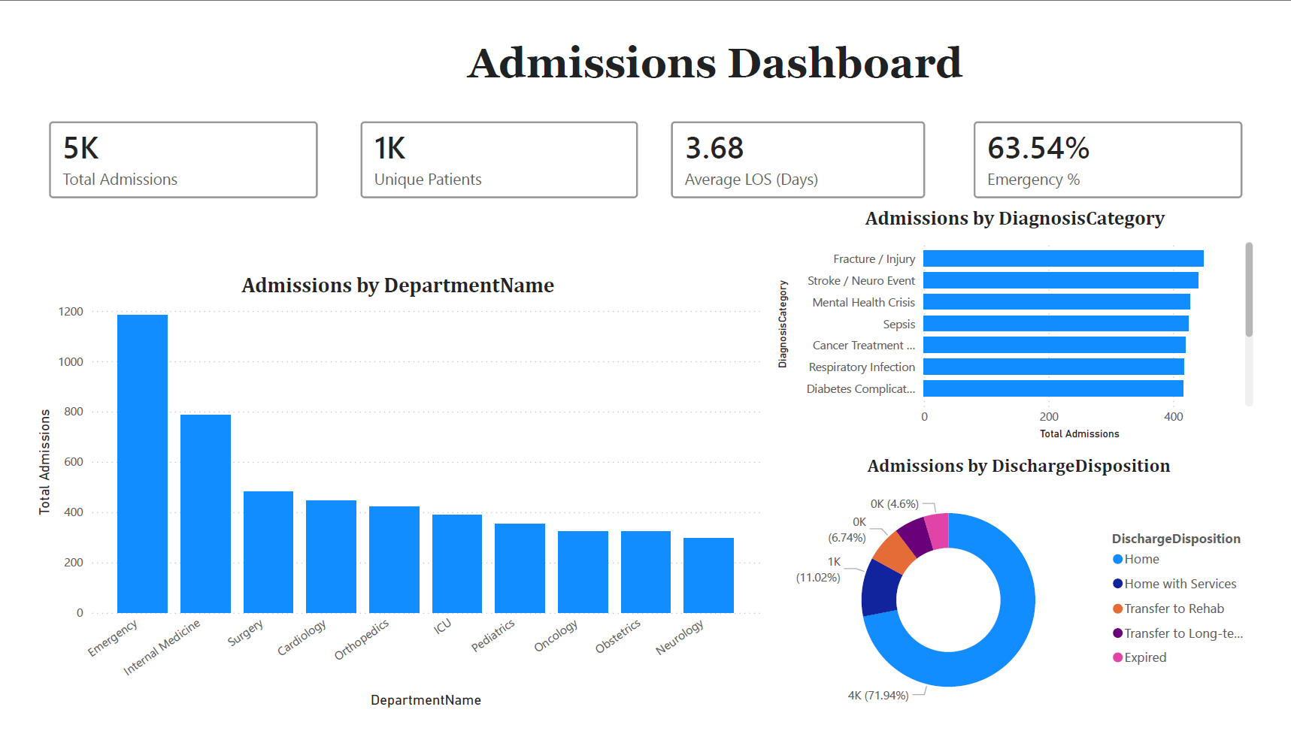Select the Oncology bar
This screenshot has height=746, width=1291.
[x=583, y=572]
